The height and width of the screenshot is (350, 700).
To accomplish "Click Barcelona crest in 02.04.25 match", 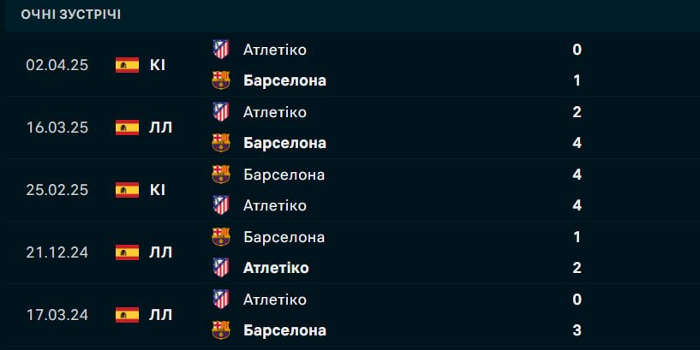I will click(221, 80).
